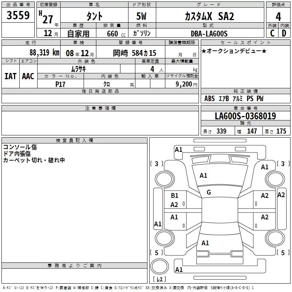Click the fuel type ガソリン
Image resolution: width=292 pixels, height=292 pixels.
pyautogui.click(x=142, y=33)
